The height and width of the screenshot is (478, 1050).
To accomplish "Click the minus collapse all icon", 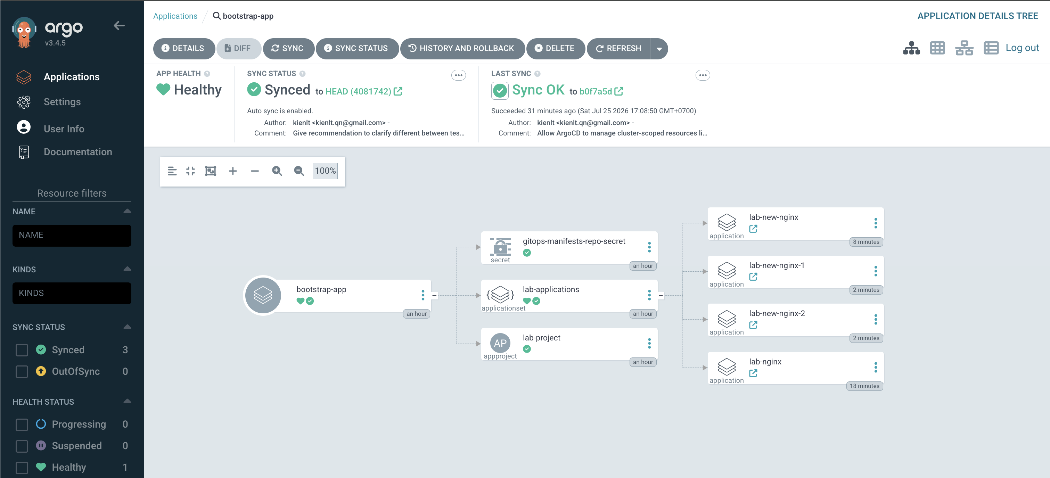I will pos(255,171).
